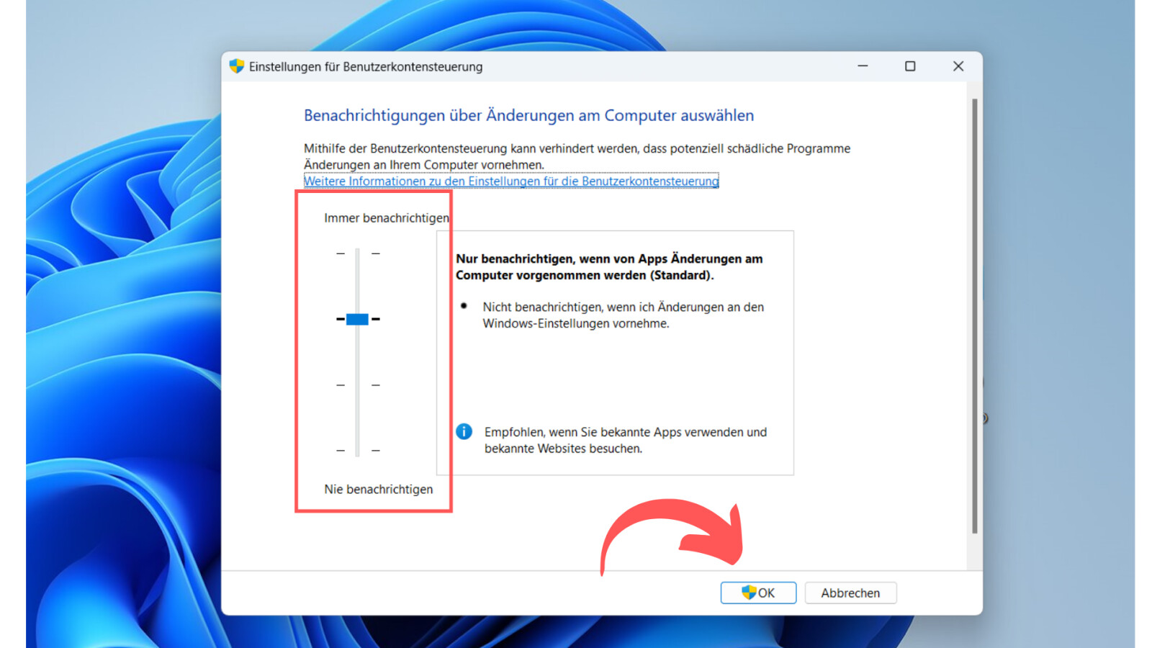Click the blue slider thumb
The image size is (1152, 648).
tap(357, 319)
